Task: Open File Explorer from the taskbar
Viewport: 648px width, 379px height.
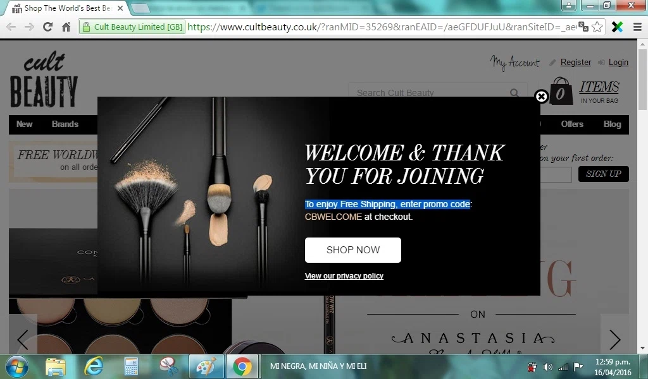Action: pyautogui.click(x=56, y=366)
